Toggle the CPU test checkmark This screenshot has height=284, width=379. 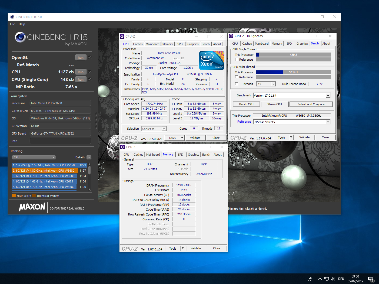[90, 71]
